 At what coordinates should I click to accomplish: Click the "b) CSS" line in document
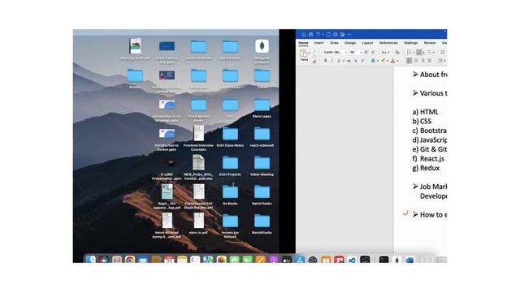point(422,121)
